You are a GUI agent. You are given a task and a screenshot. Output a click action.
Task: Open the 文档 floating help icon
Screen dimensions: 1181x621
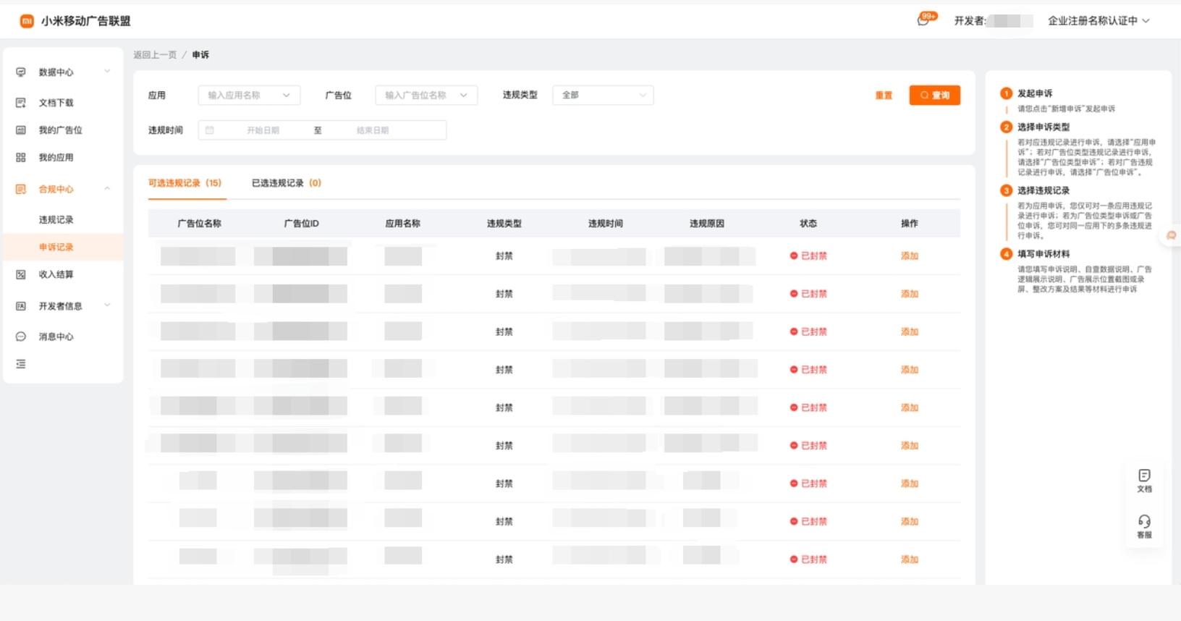[x=1144, y=480]
